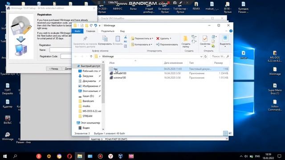The image size is (285, 160).
Task: Open Документы in navigation pane
Action: (89, 81)
